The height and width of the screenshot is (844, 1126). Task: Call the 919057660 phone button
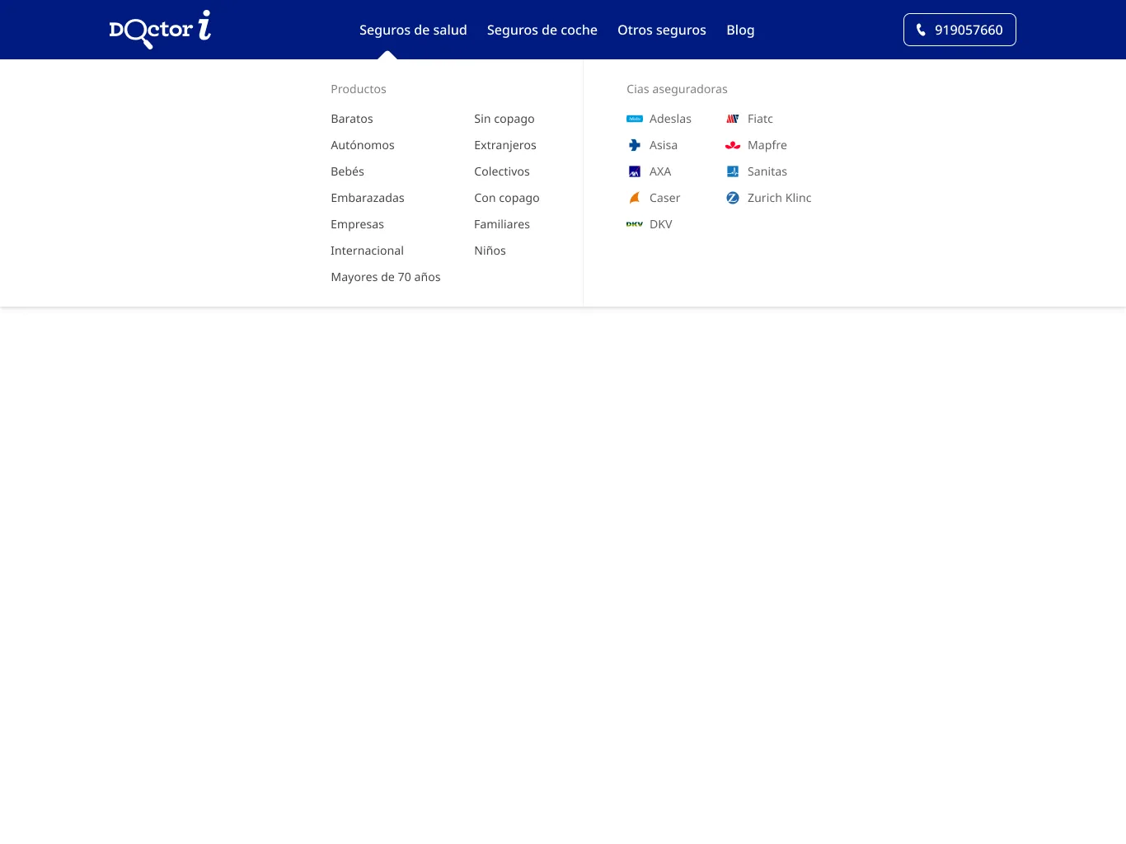tap(959, 30)
